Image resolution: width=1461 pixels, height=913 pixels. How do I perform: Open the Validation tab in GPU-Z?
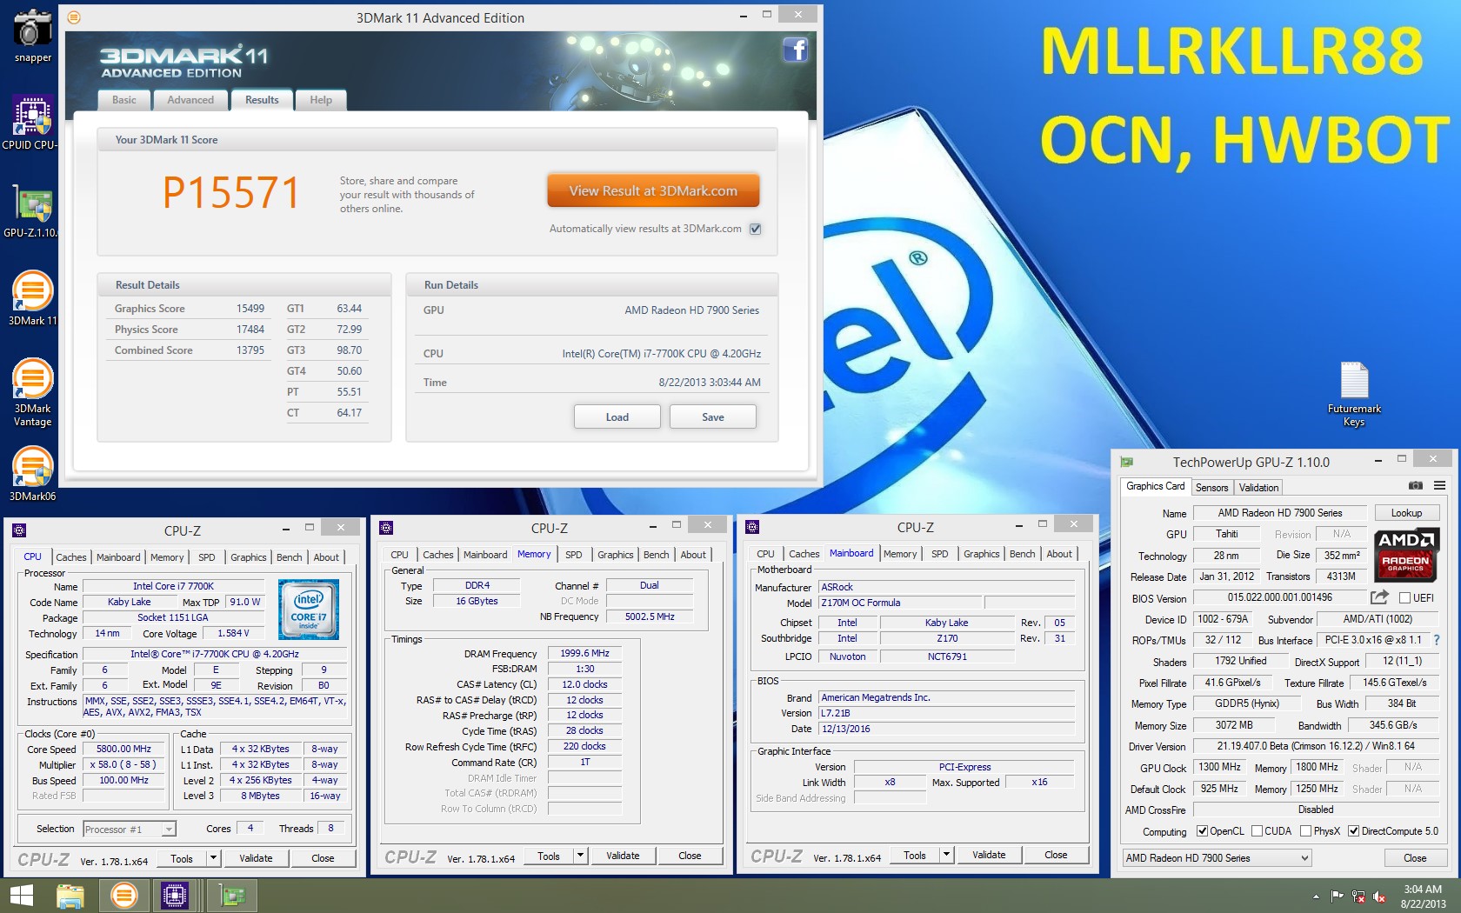pos(1258,487)
